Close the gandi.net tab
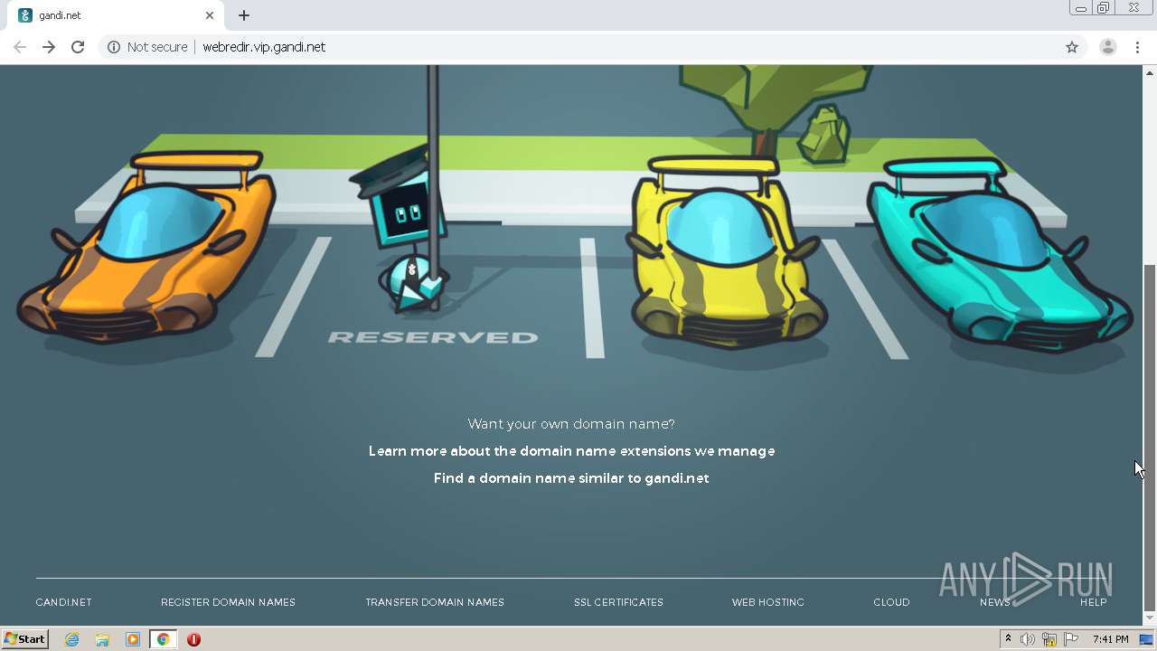1157x651 pixels. [210, 15]
